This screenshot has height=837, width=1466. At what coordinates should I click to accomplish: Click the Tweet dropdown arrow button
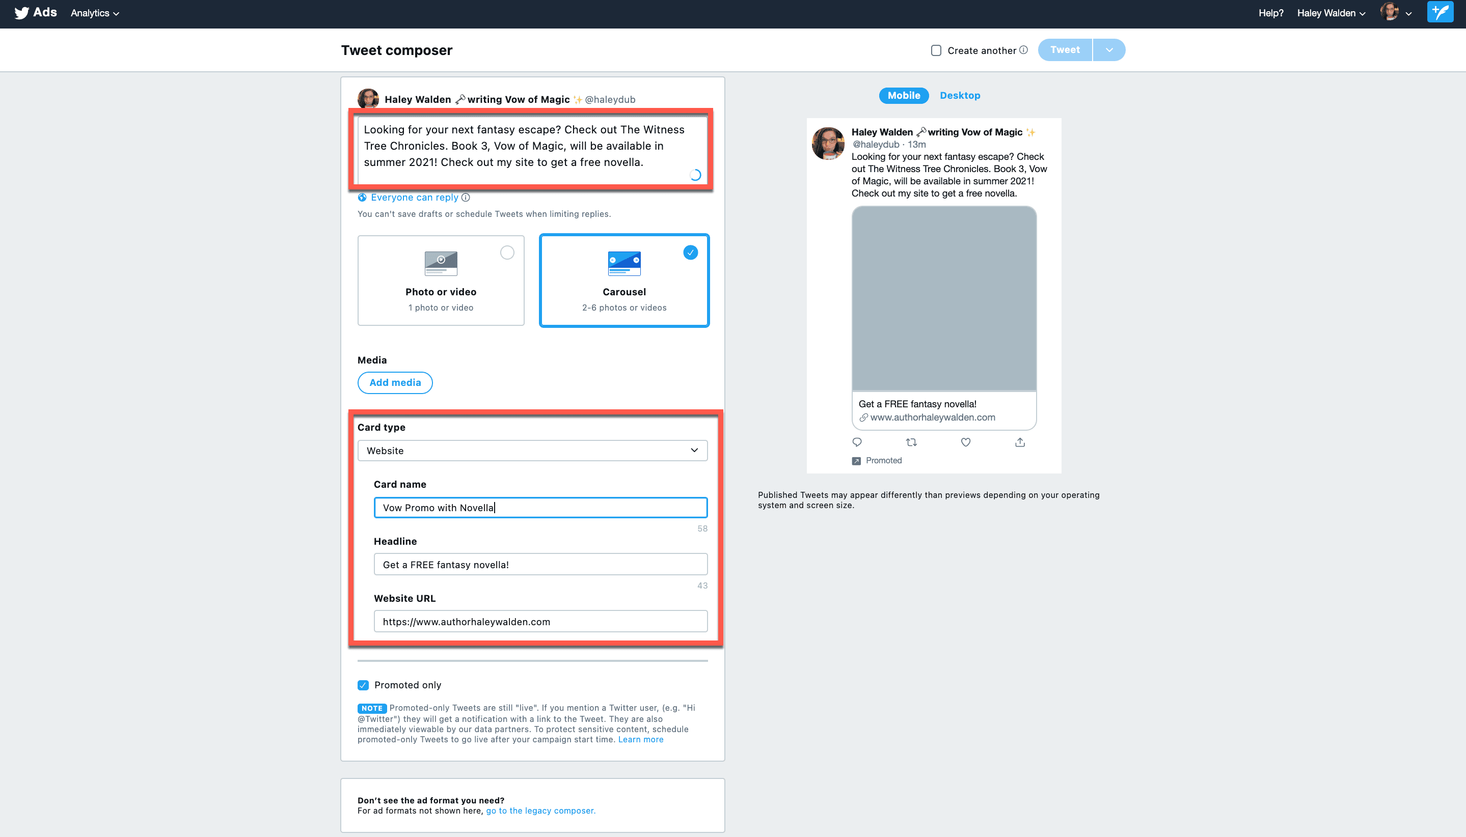coord(1108,49)
